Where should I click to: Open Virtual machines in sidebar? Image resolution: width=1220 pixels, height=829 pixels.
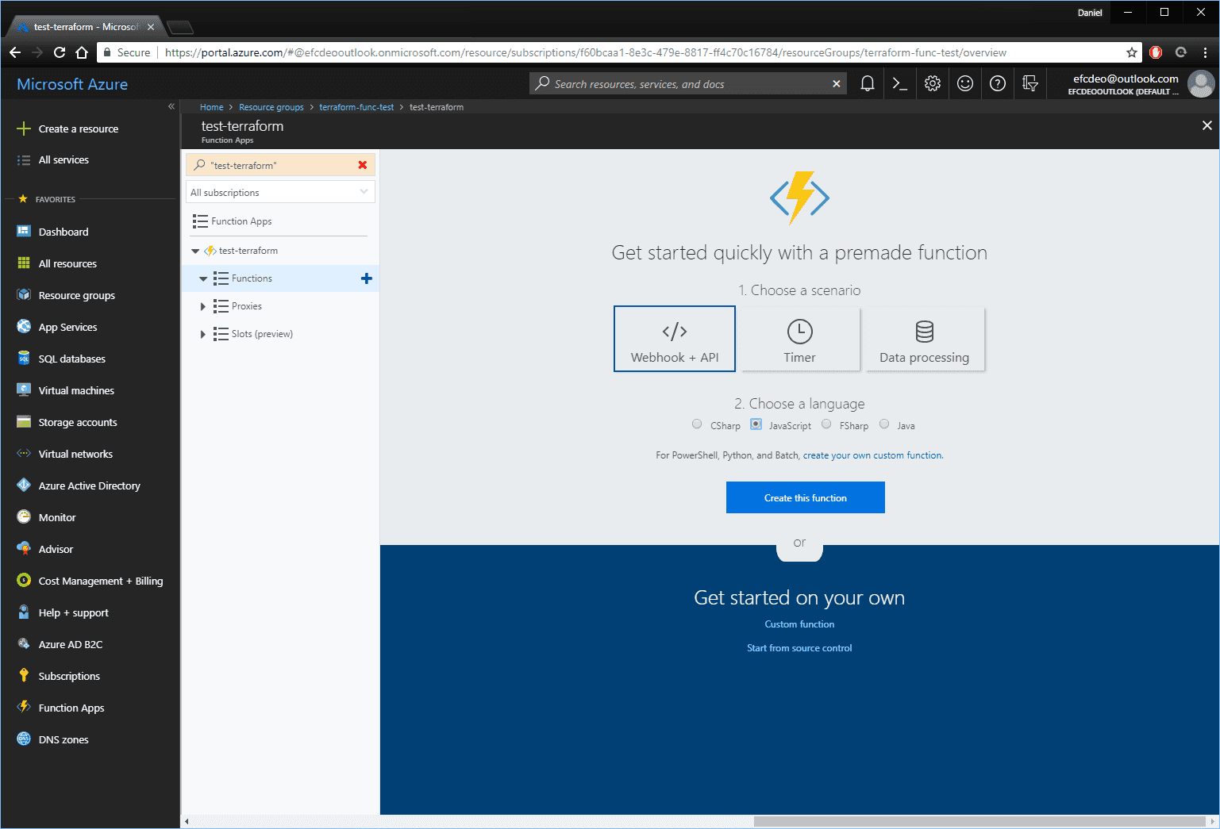[x=76, y=390]
